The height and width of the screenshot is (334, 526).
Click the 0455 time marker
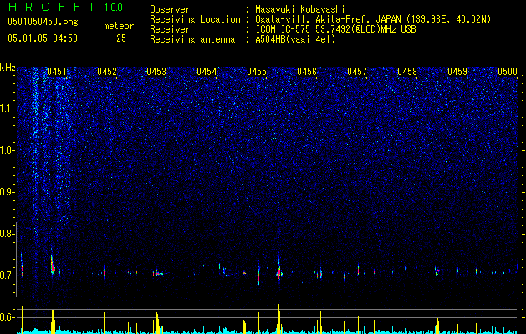click(257, 71)
